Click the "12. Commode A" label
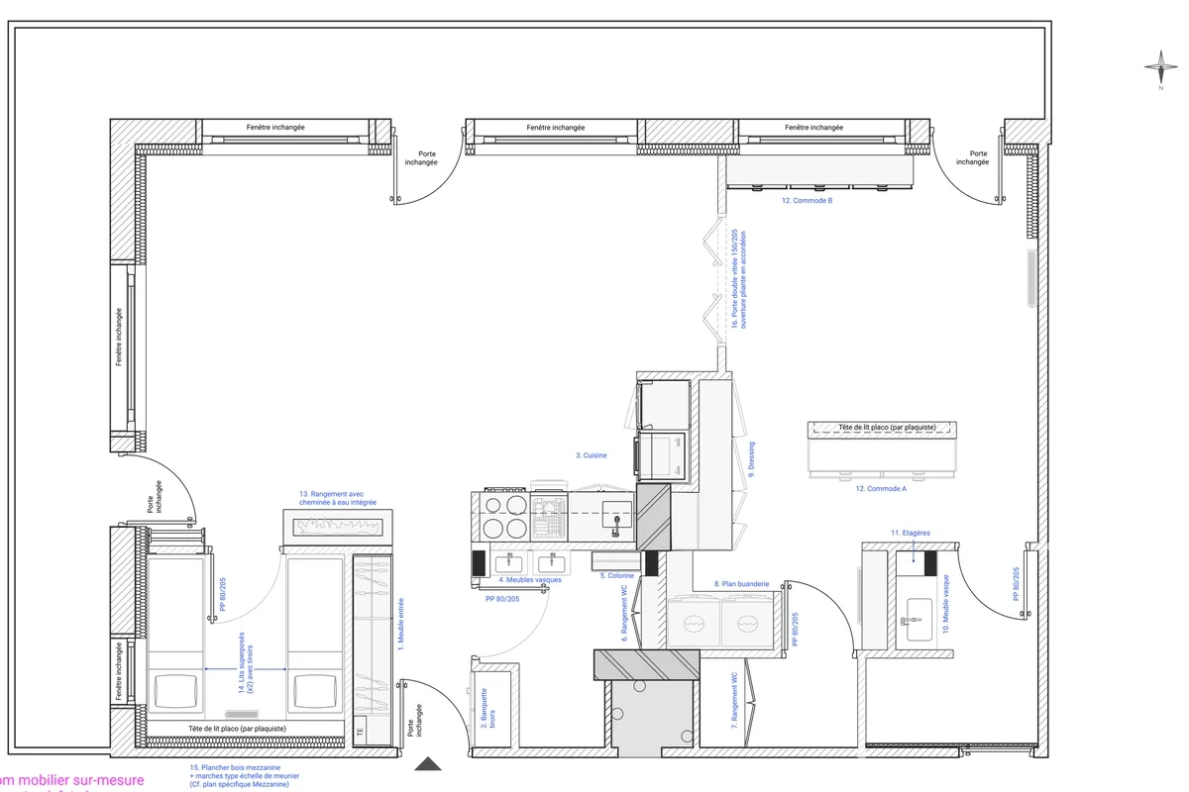The height and width of the screenshot is (792, 1189). (x=882, y=489)
